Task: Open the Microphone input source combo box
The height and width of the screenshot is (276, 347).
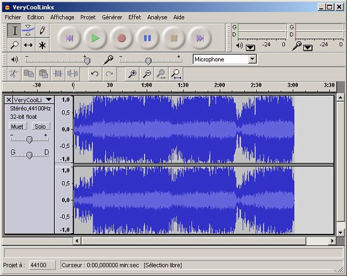Action: point(224,59)
